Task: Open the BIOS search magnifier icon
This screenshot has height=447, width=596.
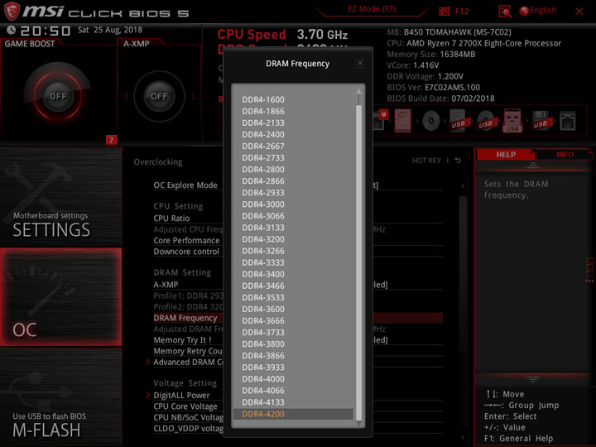Action: click(505, 12)
